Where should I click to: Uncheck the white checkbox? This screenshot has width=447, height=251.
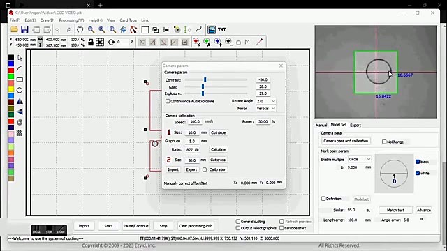418,173
